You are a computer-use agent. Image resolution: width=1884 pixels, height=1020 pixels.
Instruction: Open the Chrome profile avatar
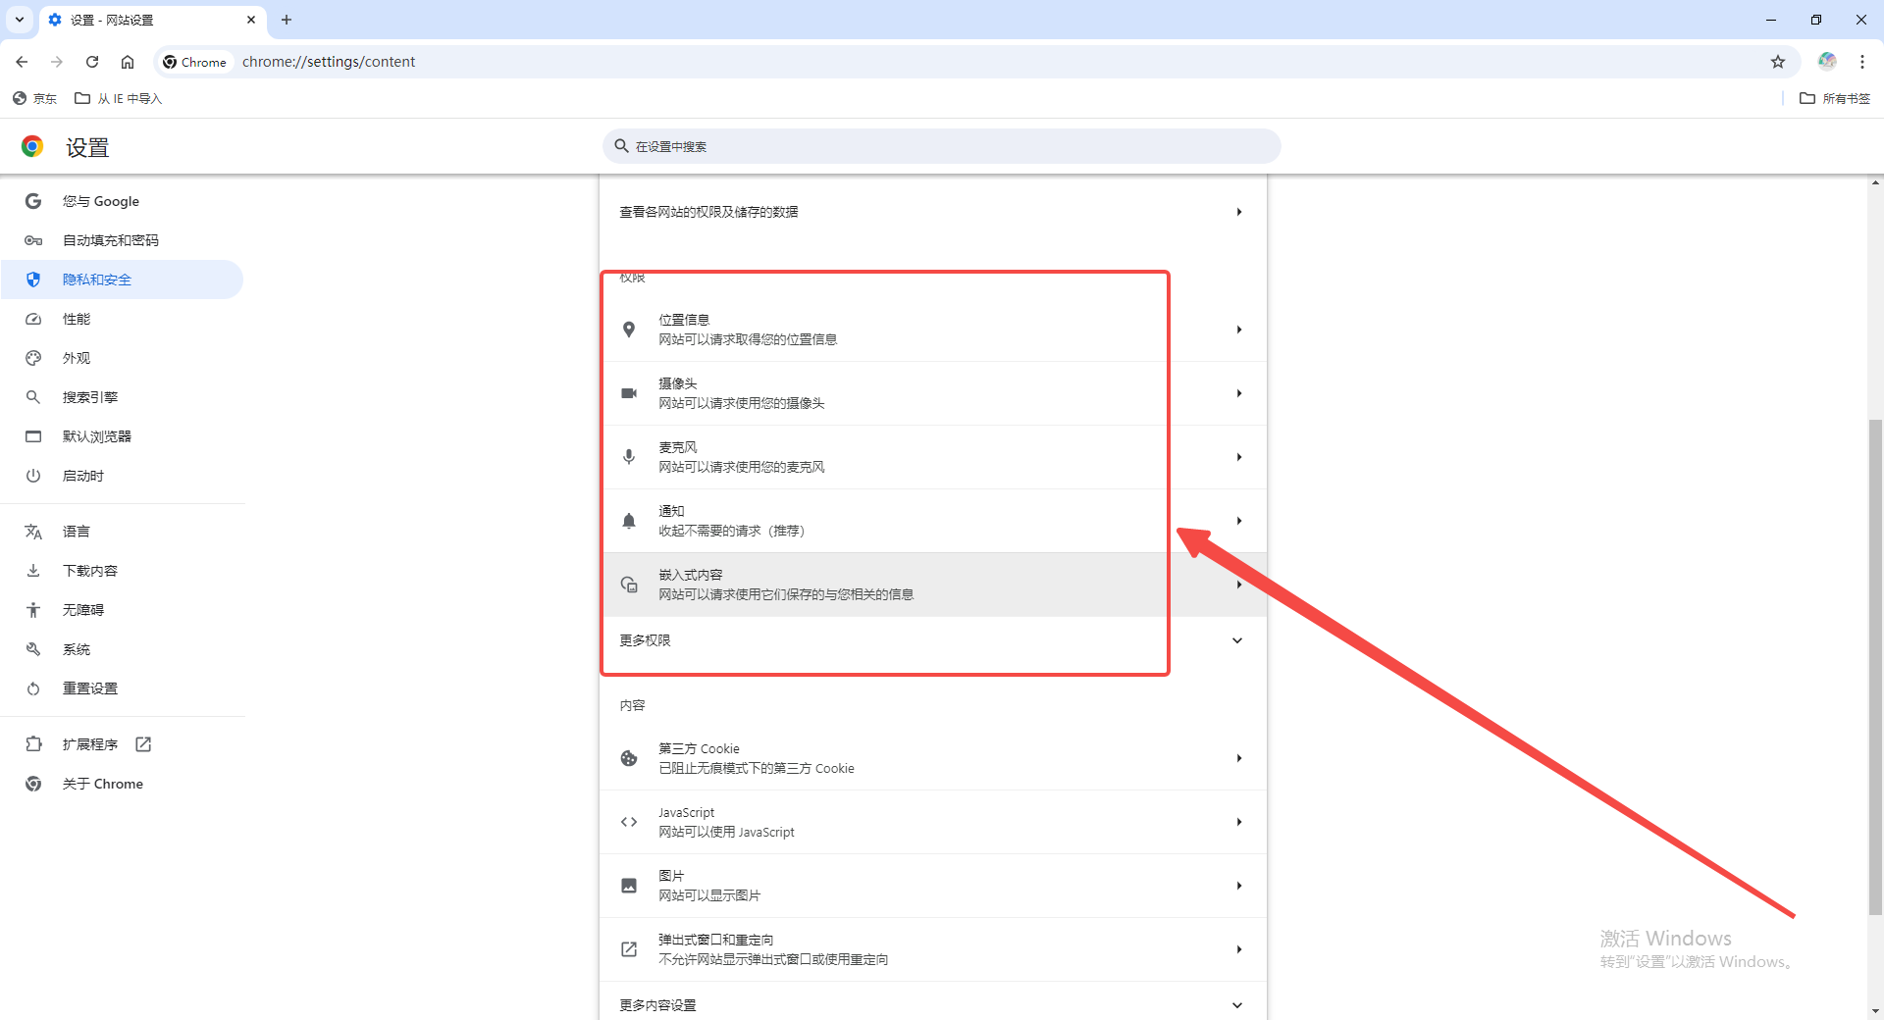[1827, 61]
